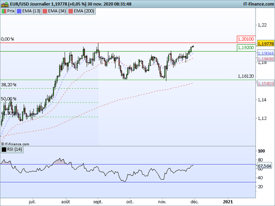Open the EMA (13) indicator legend

point(28,11)
